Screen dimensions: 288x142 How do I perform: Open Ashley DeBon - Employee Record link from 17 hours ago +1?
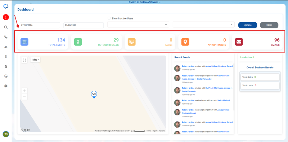[219, 66]
